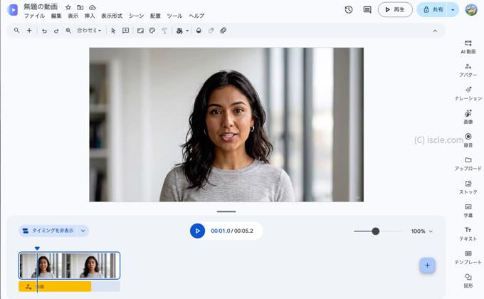Redo the last action
Viewport: 484px width, 299px height.
pyautogui.click(x=56, y=31)
